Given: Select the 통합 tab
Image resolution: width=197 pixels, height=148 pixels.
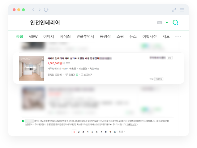Looking at the screenshot, I should [x=19, y=37].
